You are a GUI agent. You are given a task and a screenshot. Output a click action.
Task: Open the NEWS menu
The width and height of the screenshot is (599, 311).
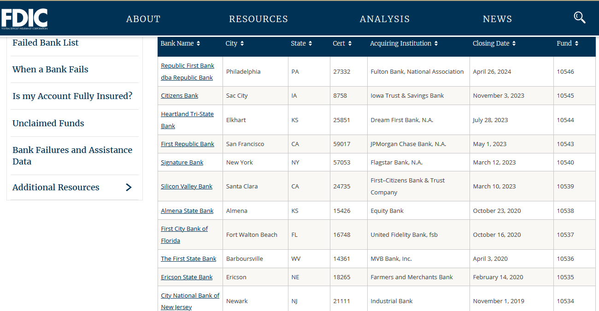click(x=498, y=19)
